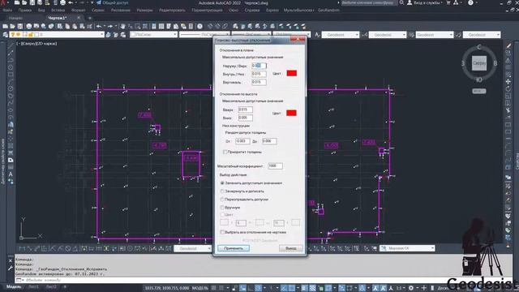This screenshot has width=519, height=292.
Task: Open the ByLayer linetype dropdown
Action: pyautogui.click(x=204, y=34)
